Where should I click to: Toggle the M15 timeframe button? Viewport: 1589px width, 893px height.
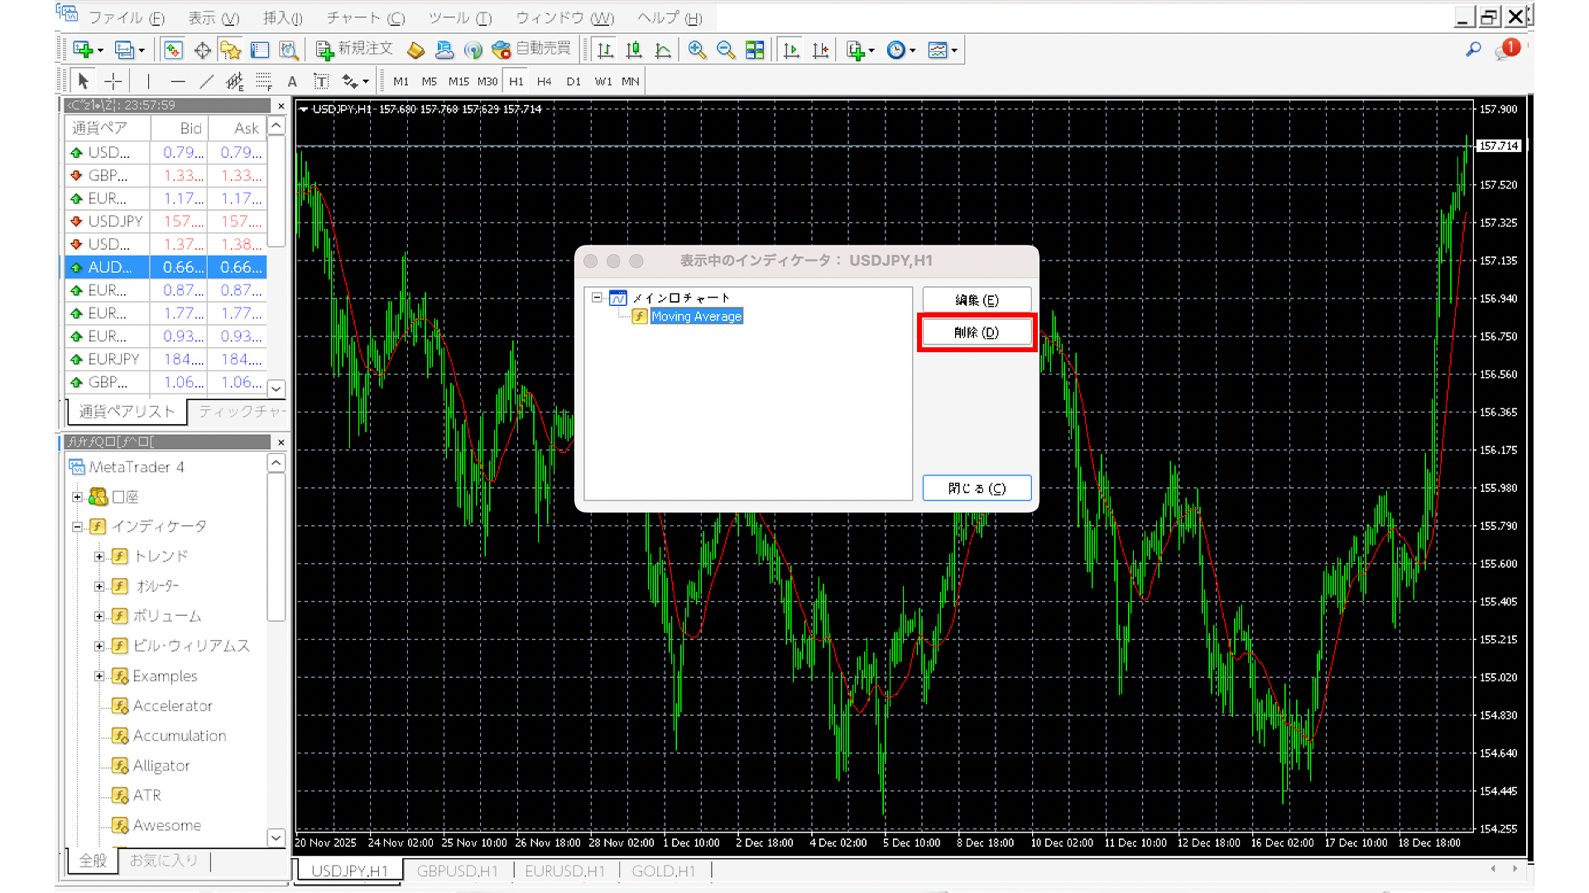[x=458, y=81]
